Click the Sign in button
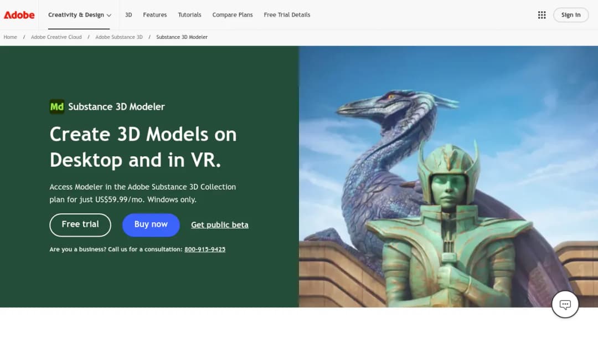598x337 pixels. pos(570,15)
